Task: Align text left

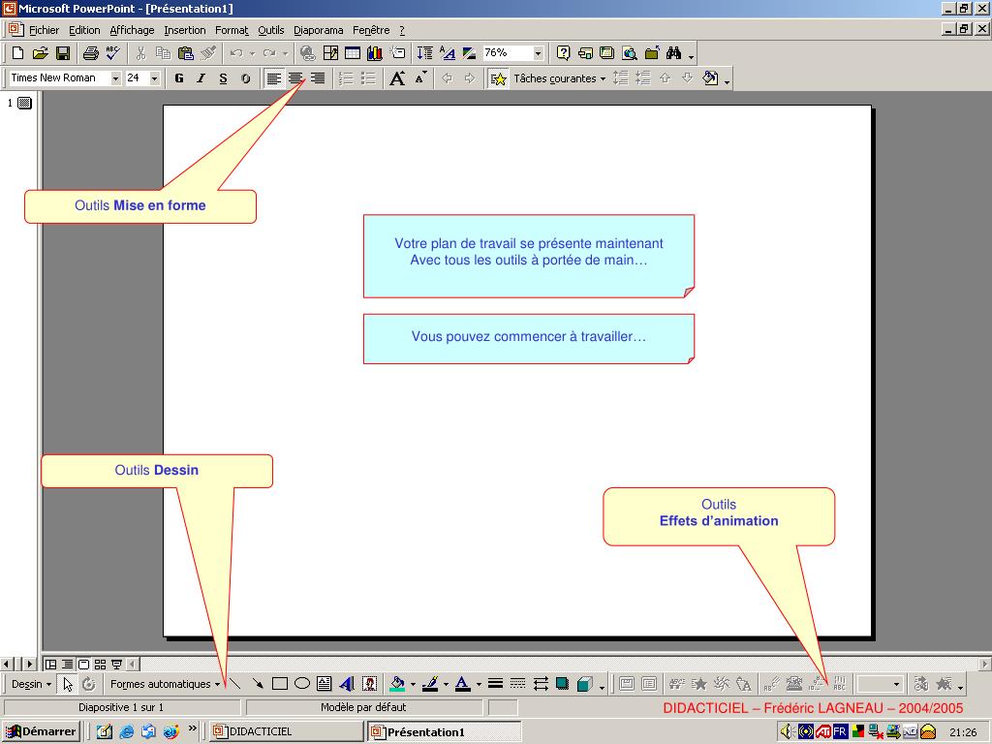Action: click(x=273, y=78)
